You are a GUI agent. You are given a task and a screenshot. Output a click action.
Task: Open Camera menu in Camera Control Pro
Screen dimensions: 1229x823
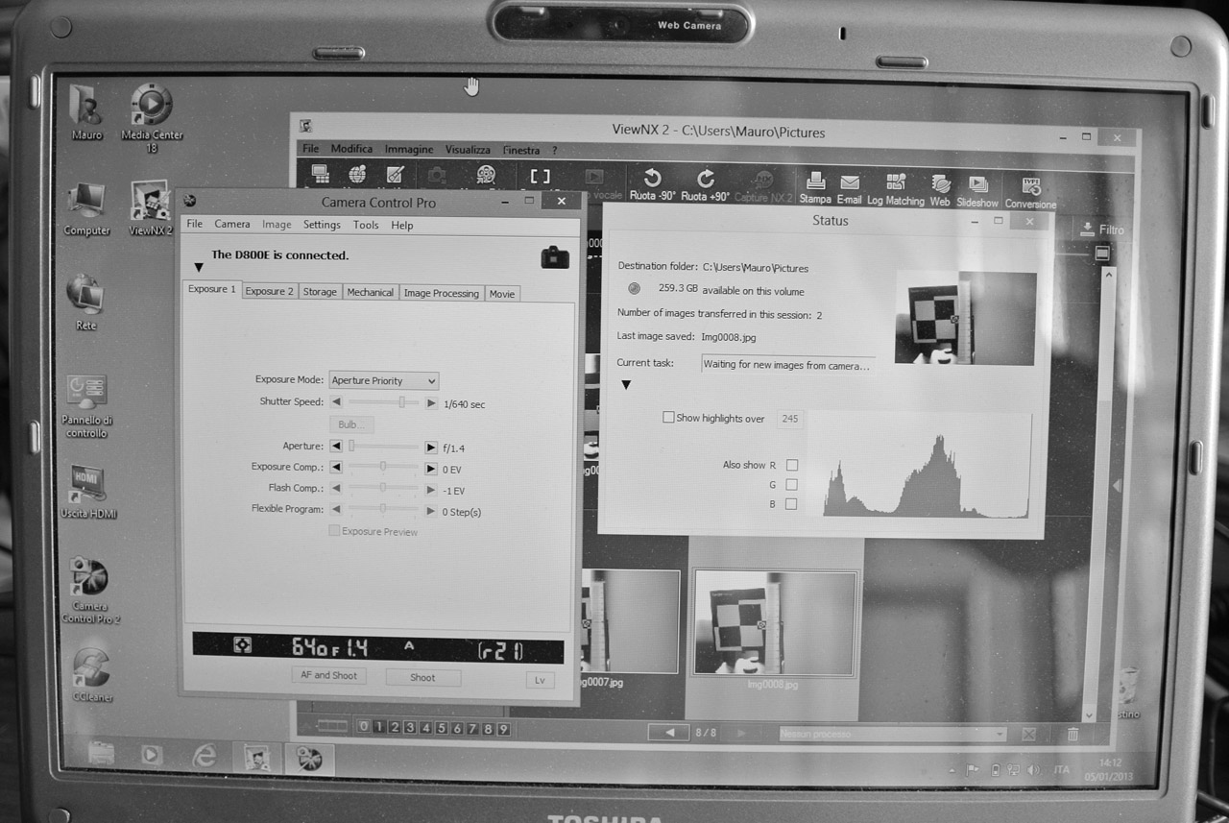tap(232, 224)
